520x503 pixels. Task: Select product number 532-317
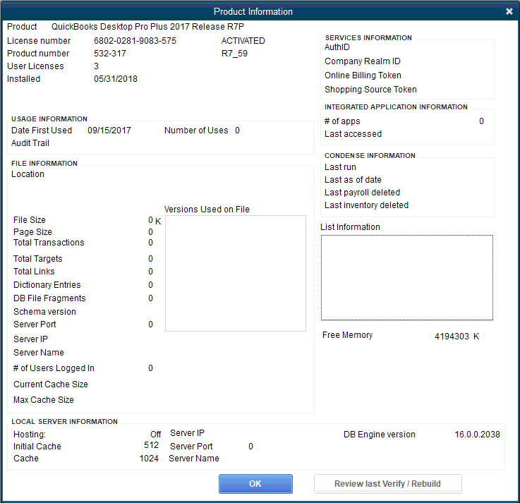110,54
